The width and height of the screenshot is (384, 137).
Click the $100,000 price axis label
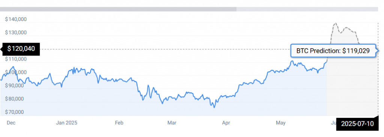16,72
